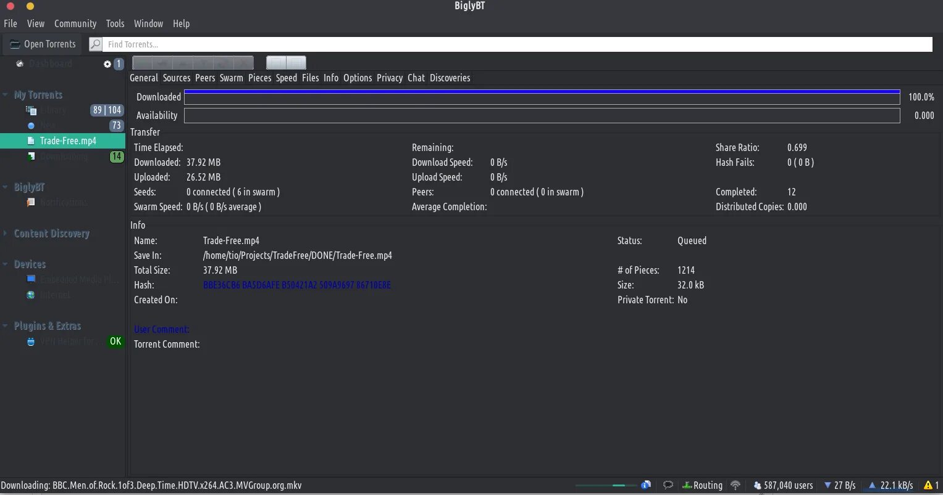This screenshot has width=943, height=495.
Task: Select Trade-Free.mp4 in the sidebar
Action: click(x=62, y=141)
